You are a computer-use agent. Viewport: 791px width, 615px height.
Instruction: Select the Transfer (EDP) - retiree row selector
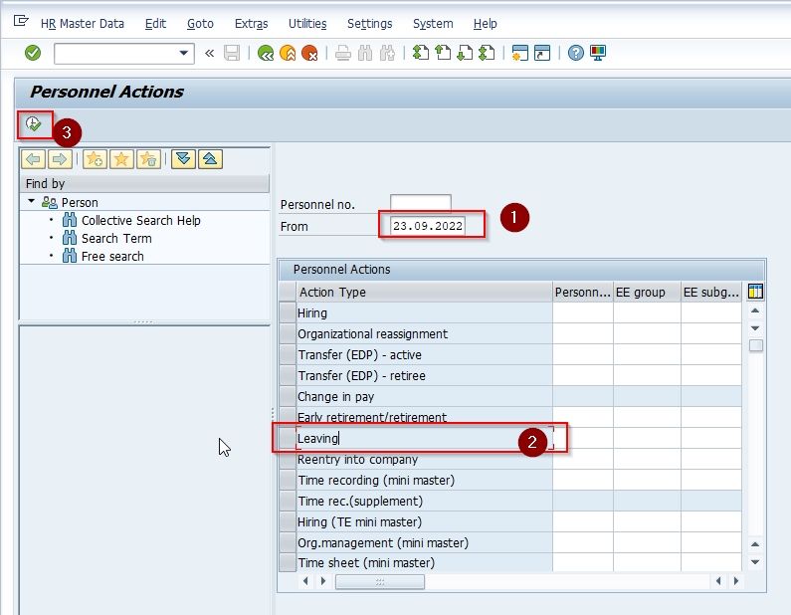[x=288, y=375]
